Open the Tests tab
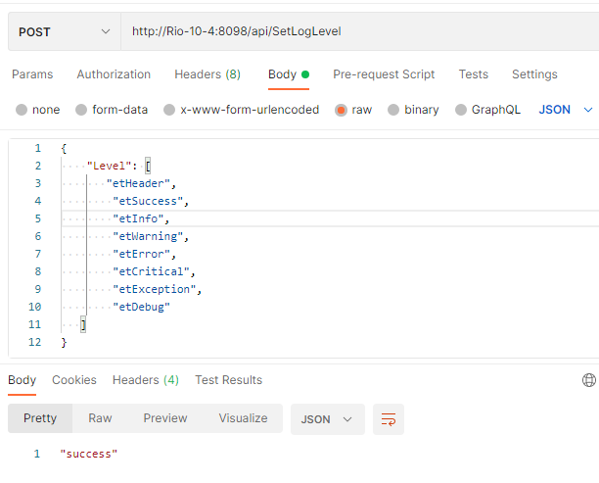 click(x=474, y=74)
